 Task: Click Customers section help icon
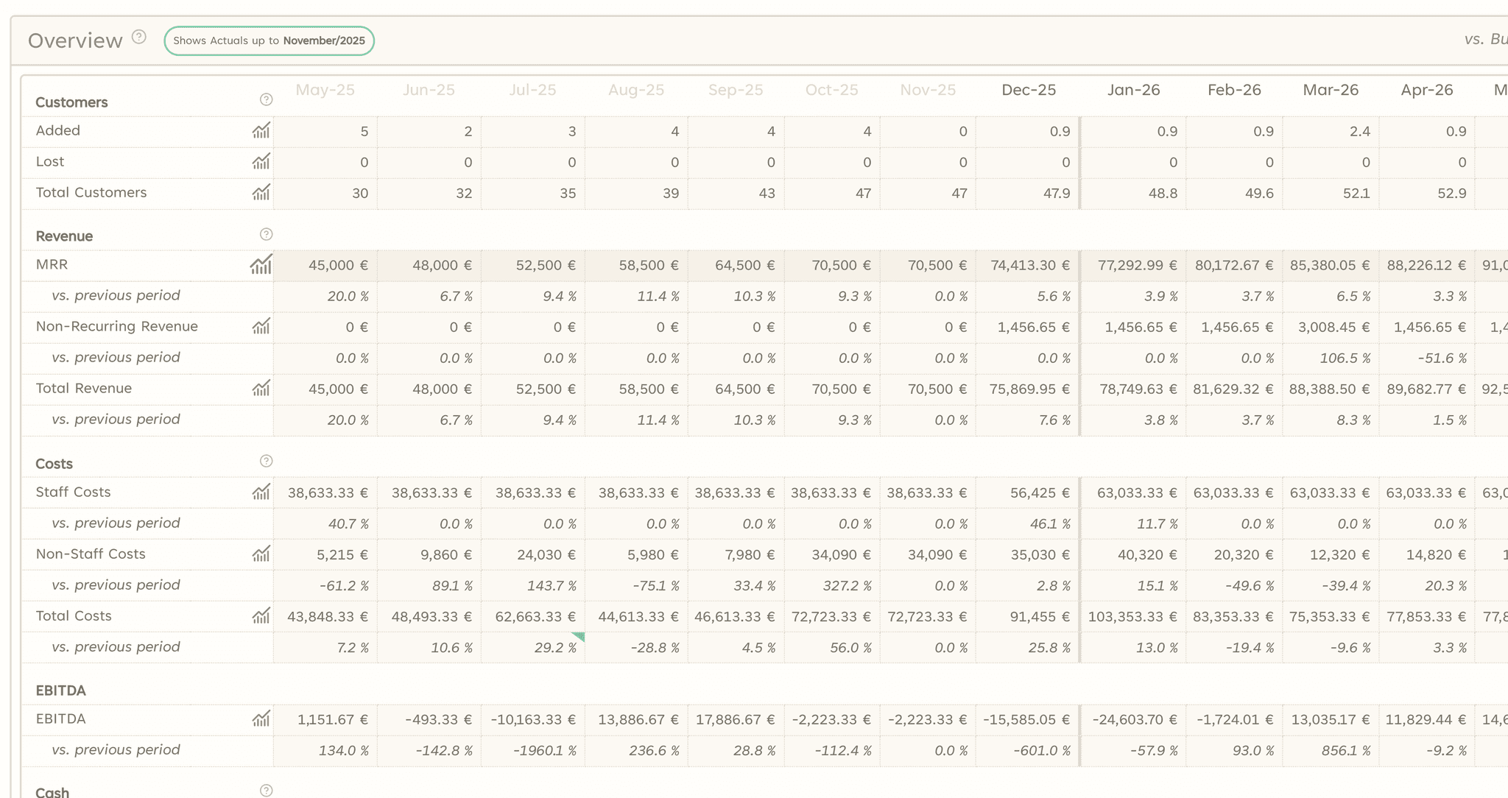pyautogui.click(x=267, y=100)
